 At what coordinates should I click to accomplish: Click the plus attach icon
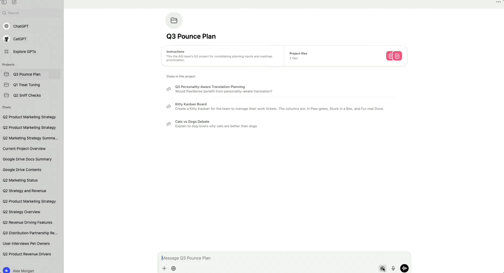[x=164, y=268]
